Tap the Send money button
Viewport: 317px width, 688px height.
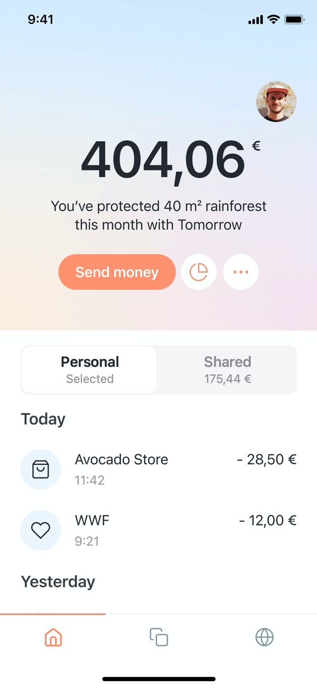[117, 272]
